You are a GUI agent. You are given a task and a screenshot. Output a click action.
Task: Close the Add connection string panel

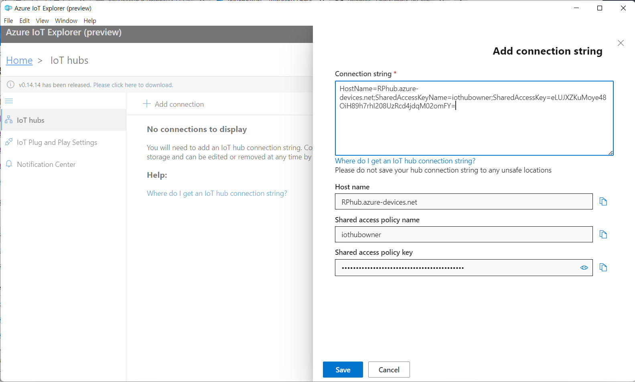tap(621, 43)
